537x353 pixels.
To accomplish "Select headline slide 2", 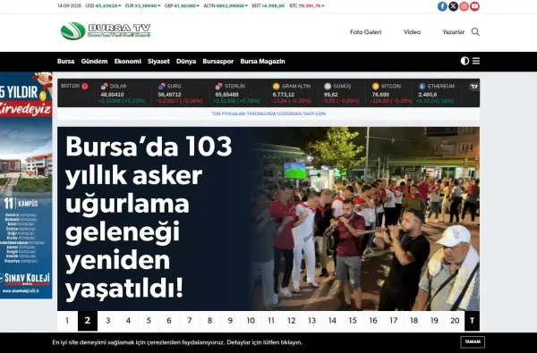I will pos(88,321).
